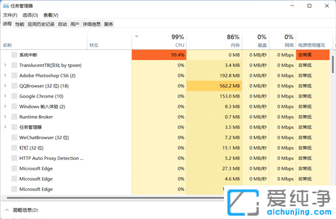Select the 562.2 MB memory cell
The width and height of the screenshot is (336, 219).
click(x=214, y=86)
